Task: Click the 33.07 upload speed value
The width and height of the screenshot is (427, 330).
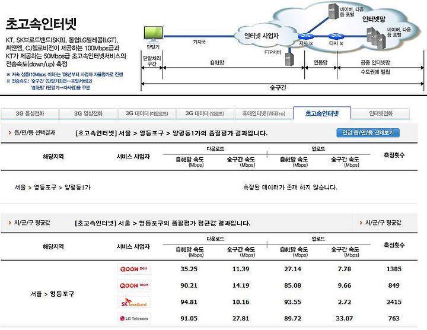Action: pos(344,318)
